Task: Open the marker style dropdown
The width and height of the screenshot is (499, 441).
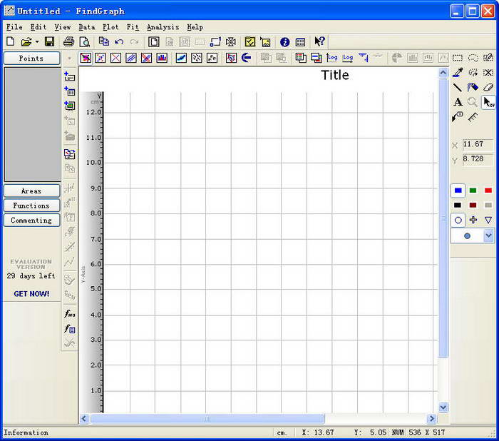Action: coord(488,236)
